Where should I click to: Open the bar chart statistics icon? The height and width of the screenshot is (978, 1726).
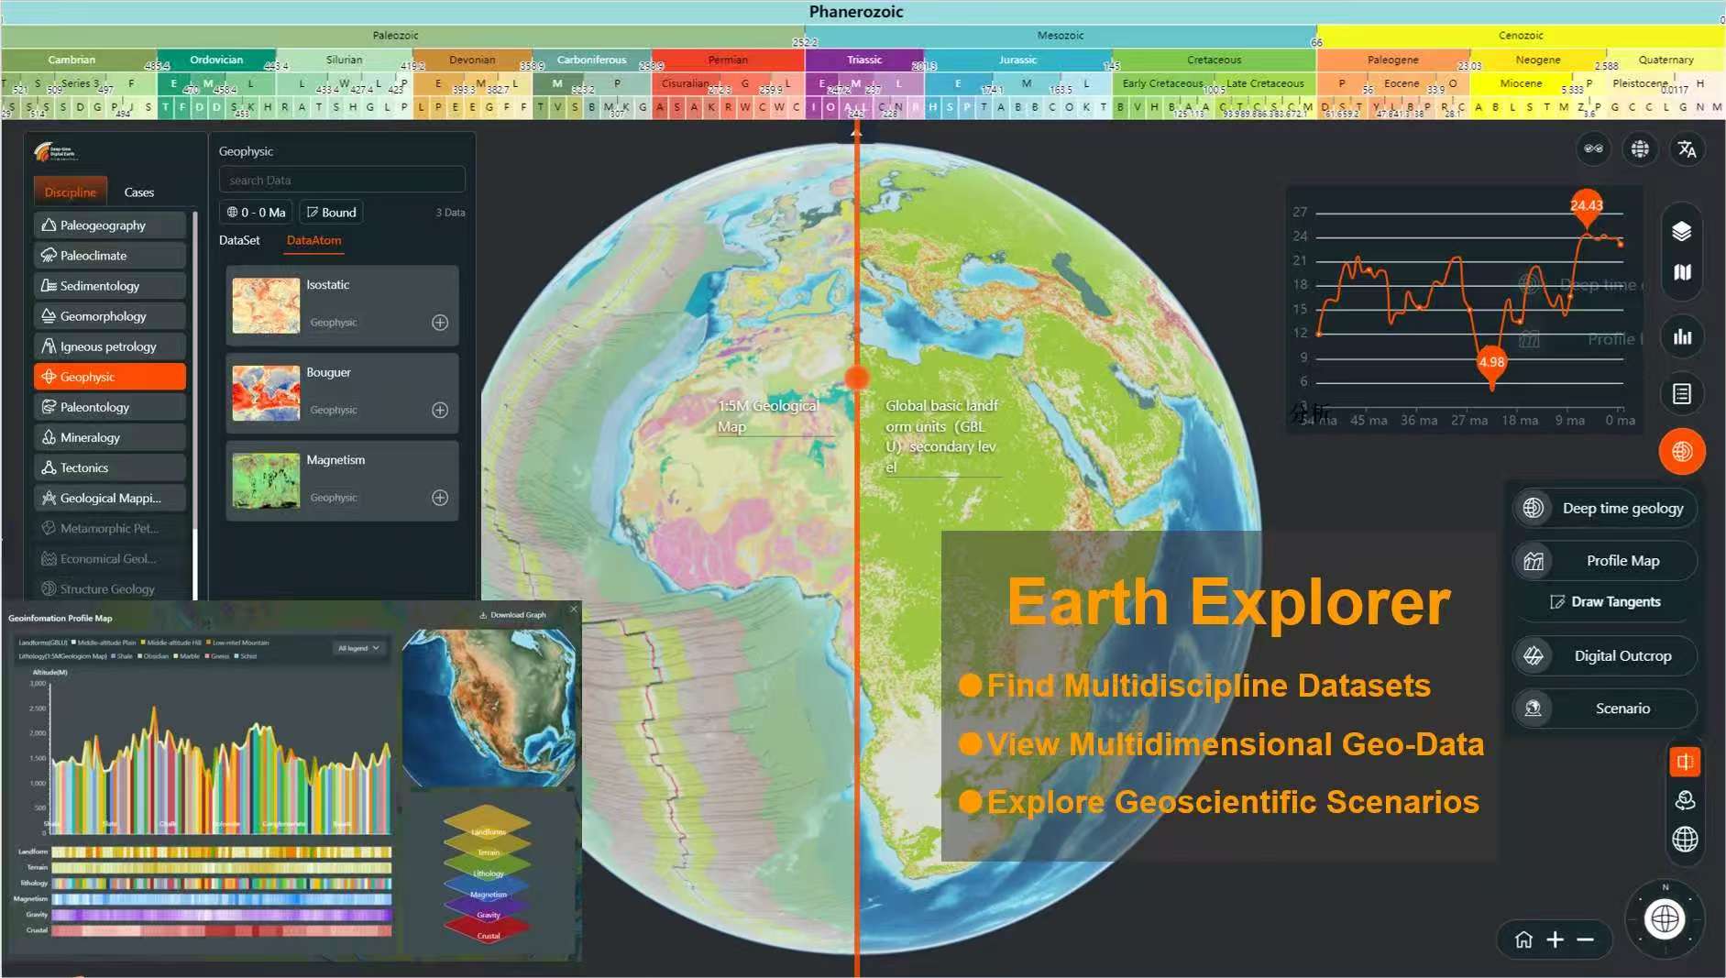pos(1681,337)
